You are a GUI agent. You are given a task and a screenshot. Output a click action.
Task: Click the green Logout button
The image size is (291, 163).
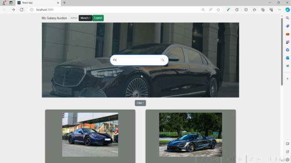pyautogui.click(x=98, y=18)
